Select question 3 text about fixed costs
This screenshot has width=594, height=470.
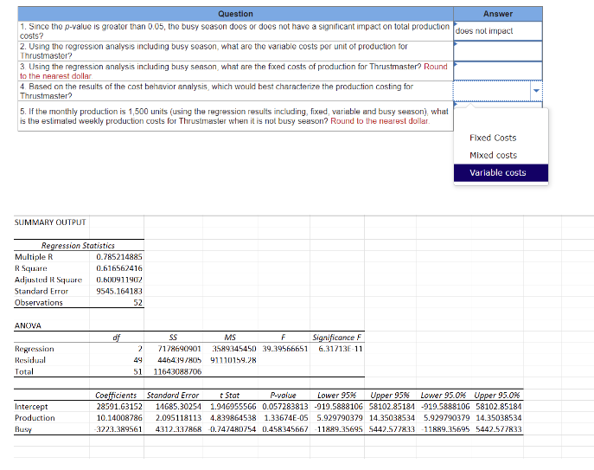(233, 71)
